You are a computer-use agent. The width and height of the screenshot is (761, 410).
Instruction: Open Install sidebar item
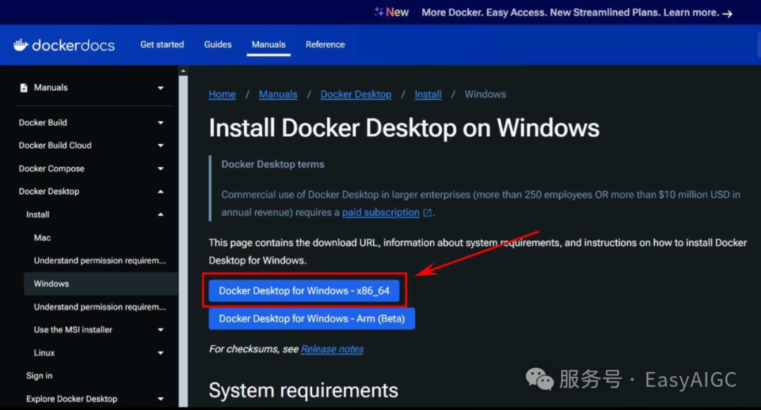coord(38,214)
